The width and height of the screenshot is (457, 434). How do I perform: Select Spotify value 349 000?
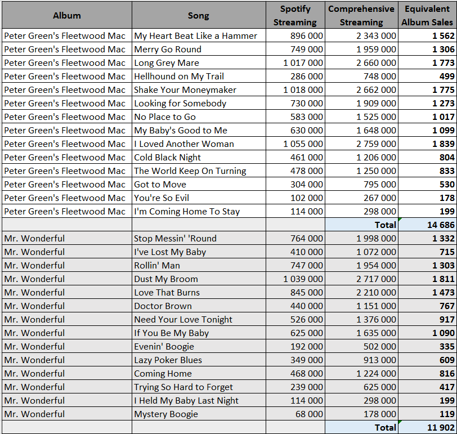tap(295, 360)
